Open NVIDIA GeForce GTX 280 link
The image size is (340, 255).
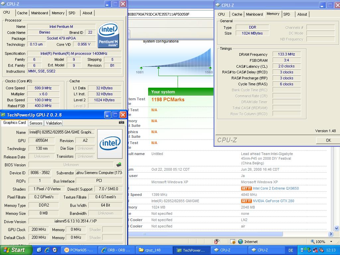[x=274, y=201]
